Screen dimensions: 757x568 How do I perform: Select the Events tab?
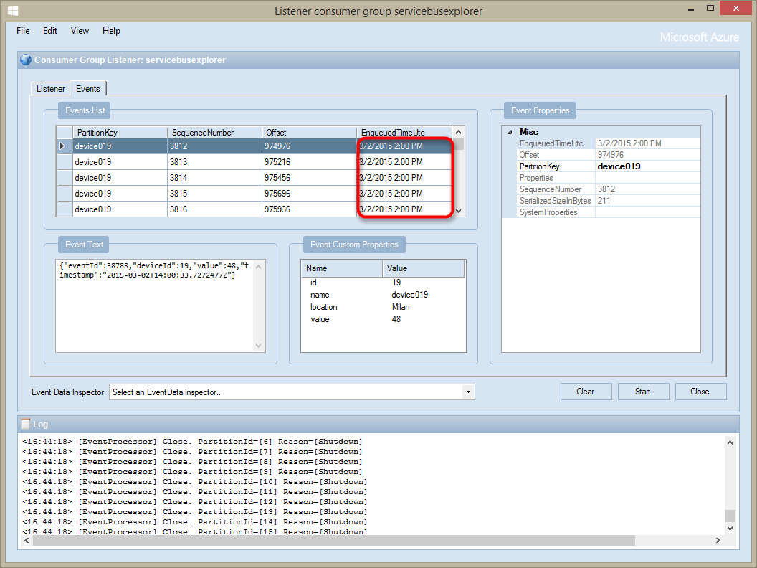[88, 88]
